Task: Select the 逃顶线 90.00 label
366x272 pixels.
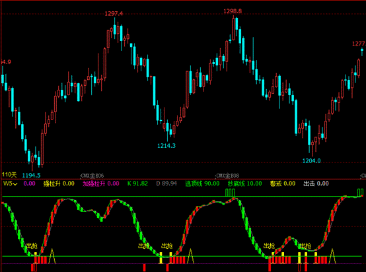Action: pos(202,184)
